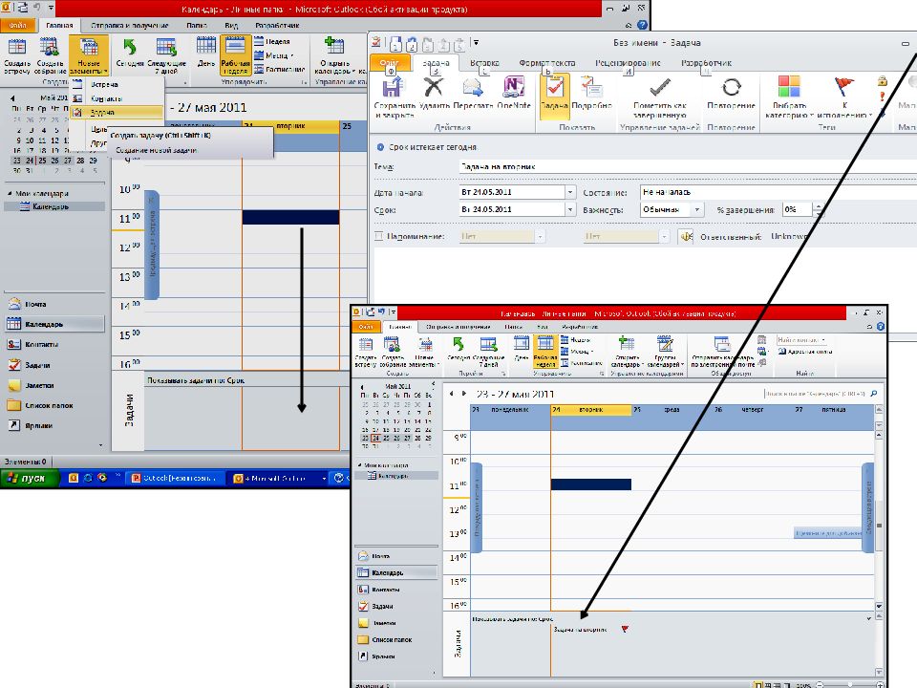Open 'Заметки' in top-left navigation pane
Screen dimensions: 917x688
click(x=54, y=385)
